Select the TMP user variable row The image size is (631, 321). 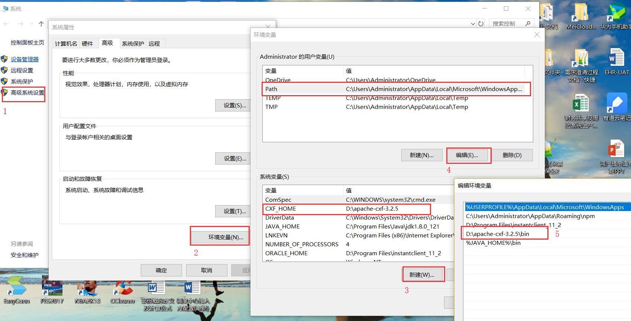pos(394,107)
